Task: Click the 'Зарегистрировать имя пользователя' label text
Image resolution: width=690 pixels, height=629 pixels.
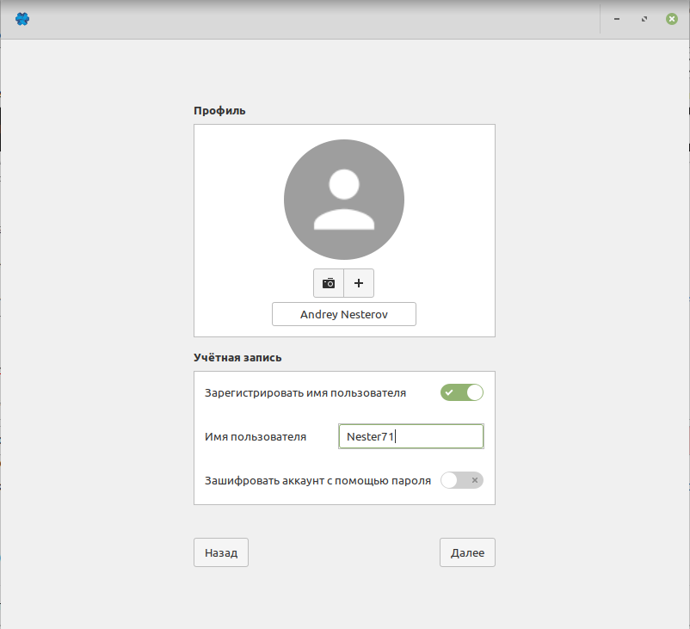Action: click(305, 393)
